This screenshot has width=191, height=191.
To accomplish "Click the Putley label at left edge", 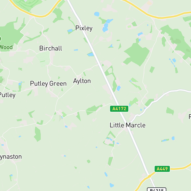I will 8,95.
